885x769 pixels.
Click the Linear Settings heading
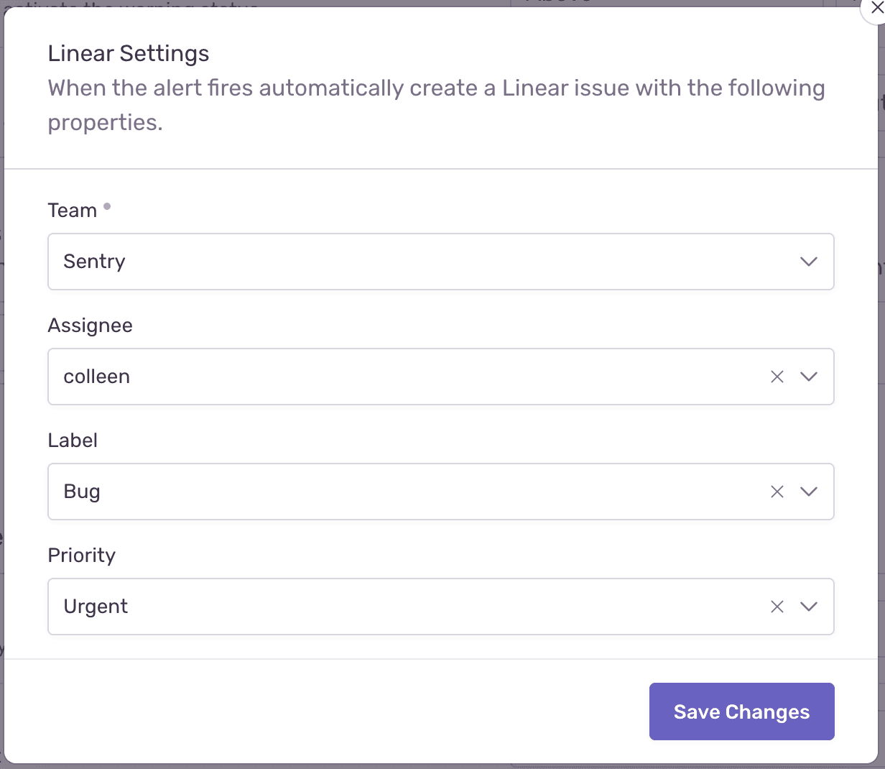pos(128,53)
